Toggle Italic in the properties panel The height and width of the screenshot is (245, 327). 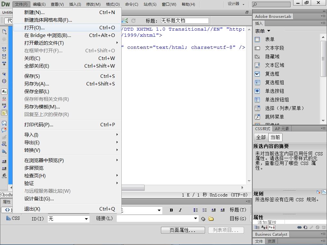coord(180,210)
